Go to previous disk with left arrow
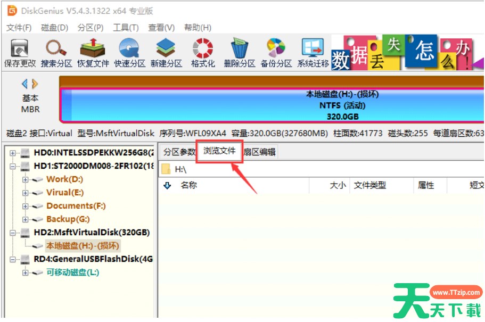The image size is (485, 322). [24, 84]
